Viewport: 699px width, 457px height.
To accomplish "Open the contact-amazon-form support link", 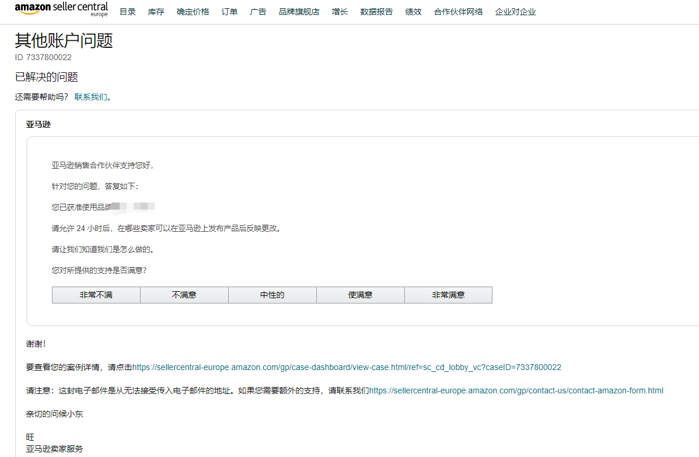I will tap(516, 390).
